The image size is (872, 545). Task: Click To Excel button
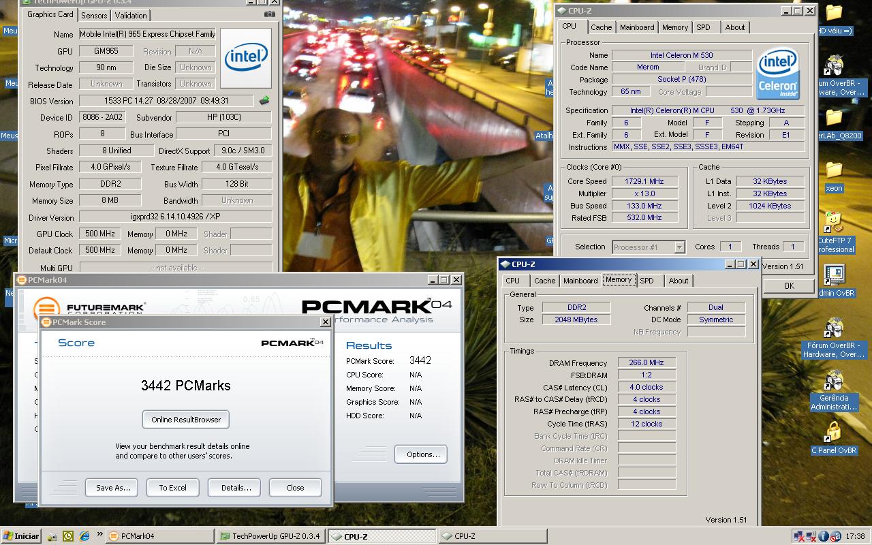[172, 488]
